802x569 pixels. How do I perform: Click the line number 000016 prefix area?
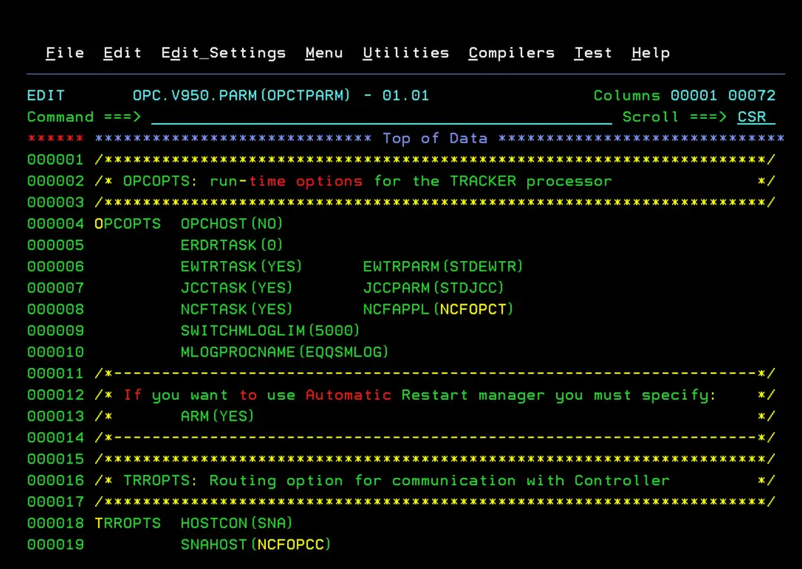coord(55,481)
